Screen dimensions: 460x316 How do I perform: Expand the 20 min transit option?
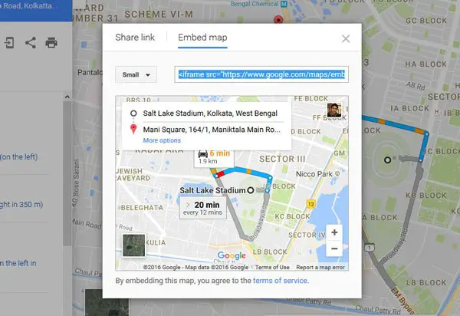(203, 208)
